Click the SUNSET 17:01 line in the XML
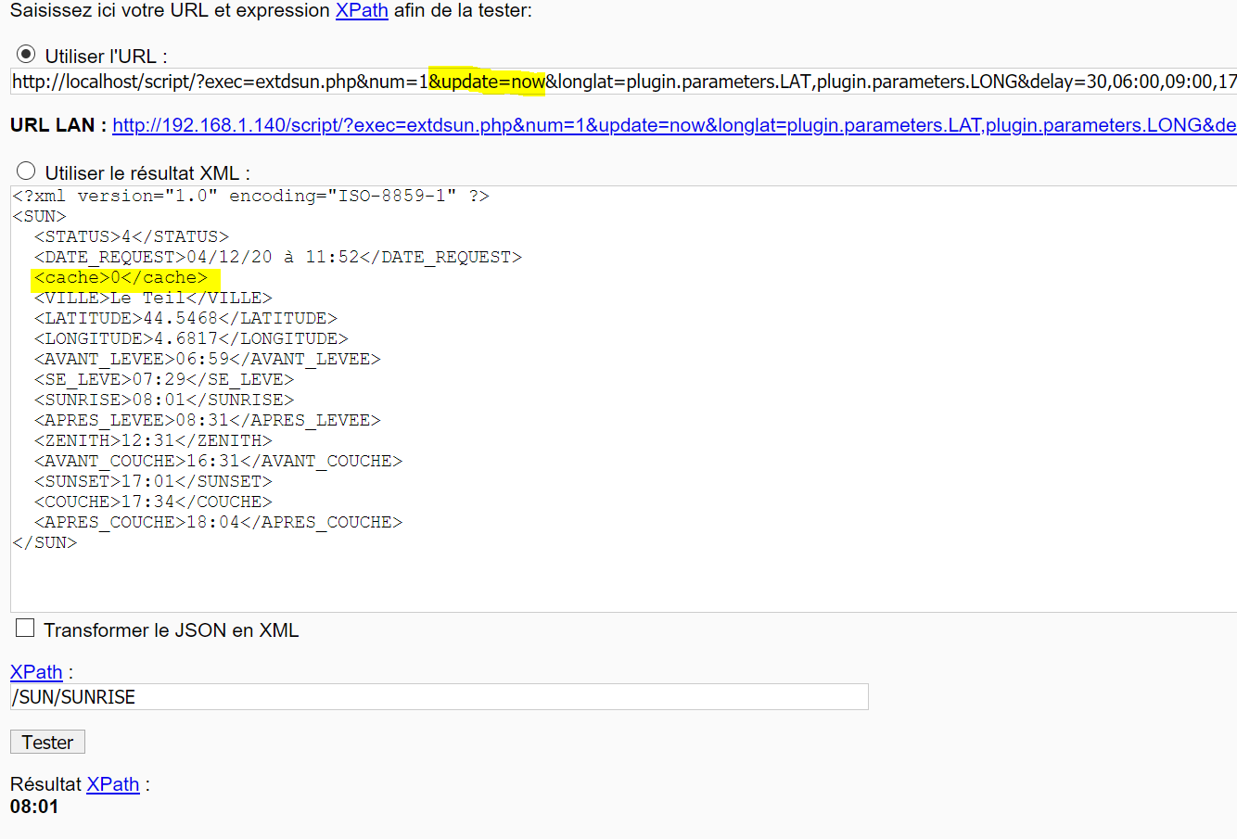 coord(153,481)
